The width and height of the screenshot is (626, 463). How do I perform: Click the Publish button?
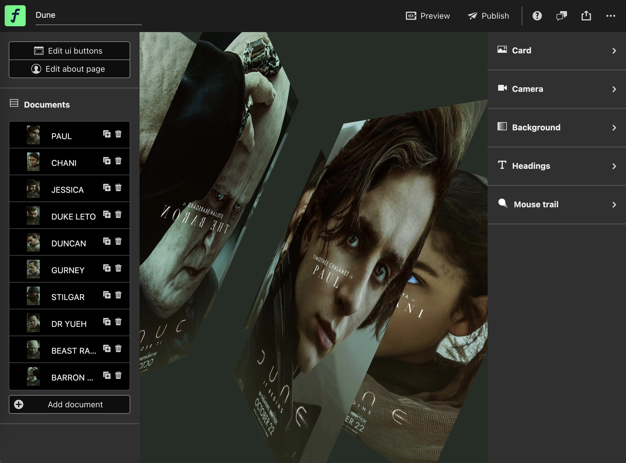(x=488, y=16)
